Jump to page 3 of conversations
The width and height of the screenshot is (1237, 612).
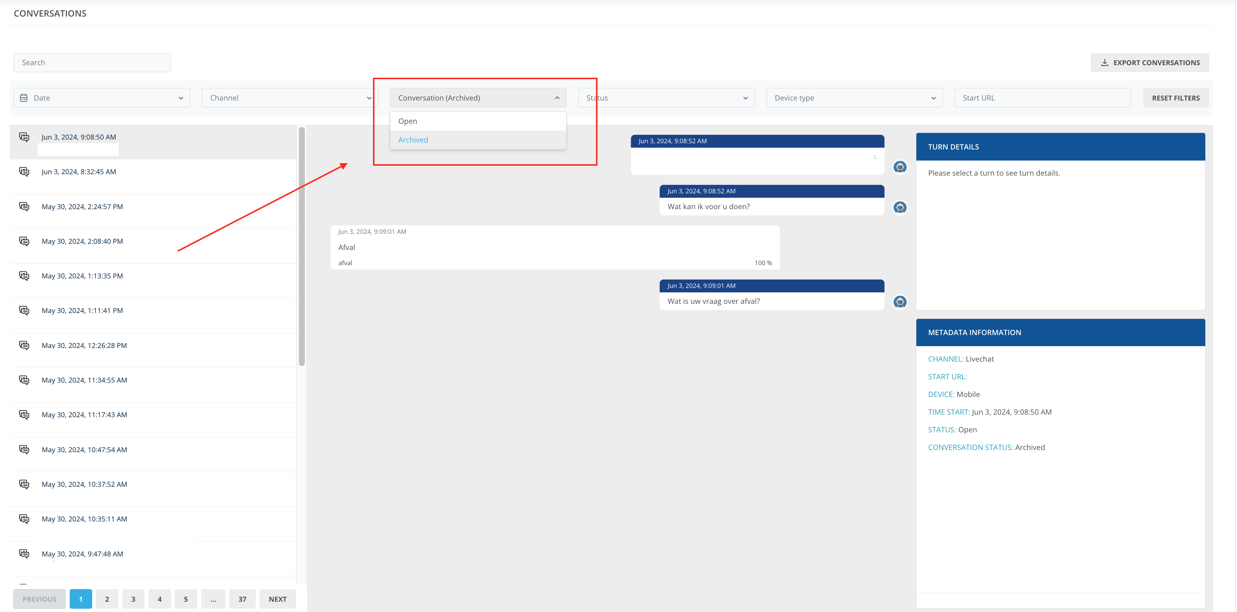click(133, 599)
